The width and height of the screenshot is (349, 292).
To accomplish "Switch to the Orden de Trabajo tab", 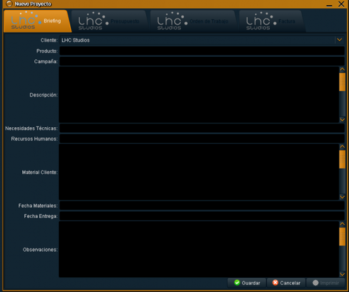I will coord(193,21).
